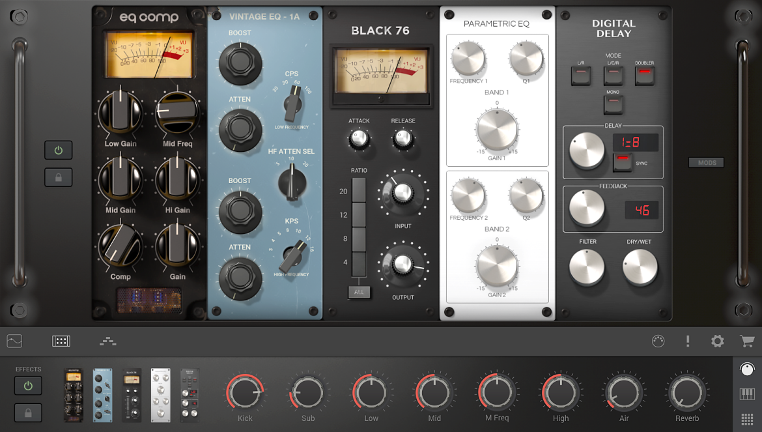Select EQ Comp module thumbnail
This screenshot has height=432, width=762.
74,396
